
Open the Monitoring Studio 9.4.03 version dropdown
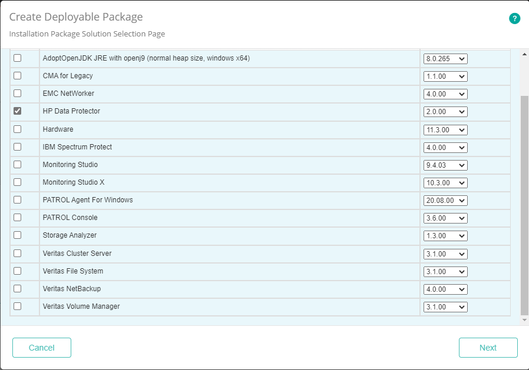[x=445, y=165]
